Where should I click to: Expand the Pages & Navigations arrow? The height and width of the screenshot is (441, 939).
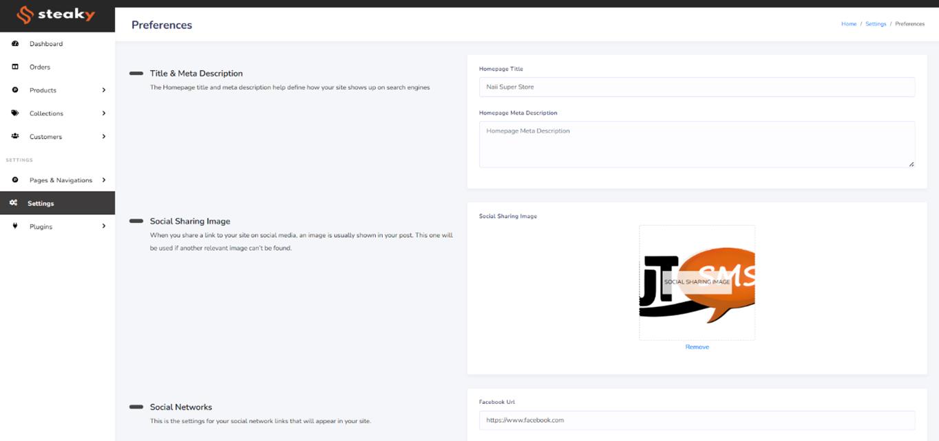104,180
